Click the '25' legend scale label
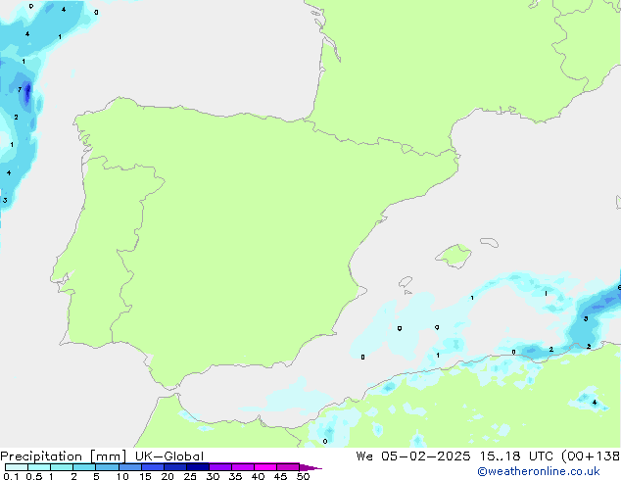Screen dimensions: 621x480 [190, 476]
